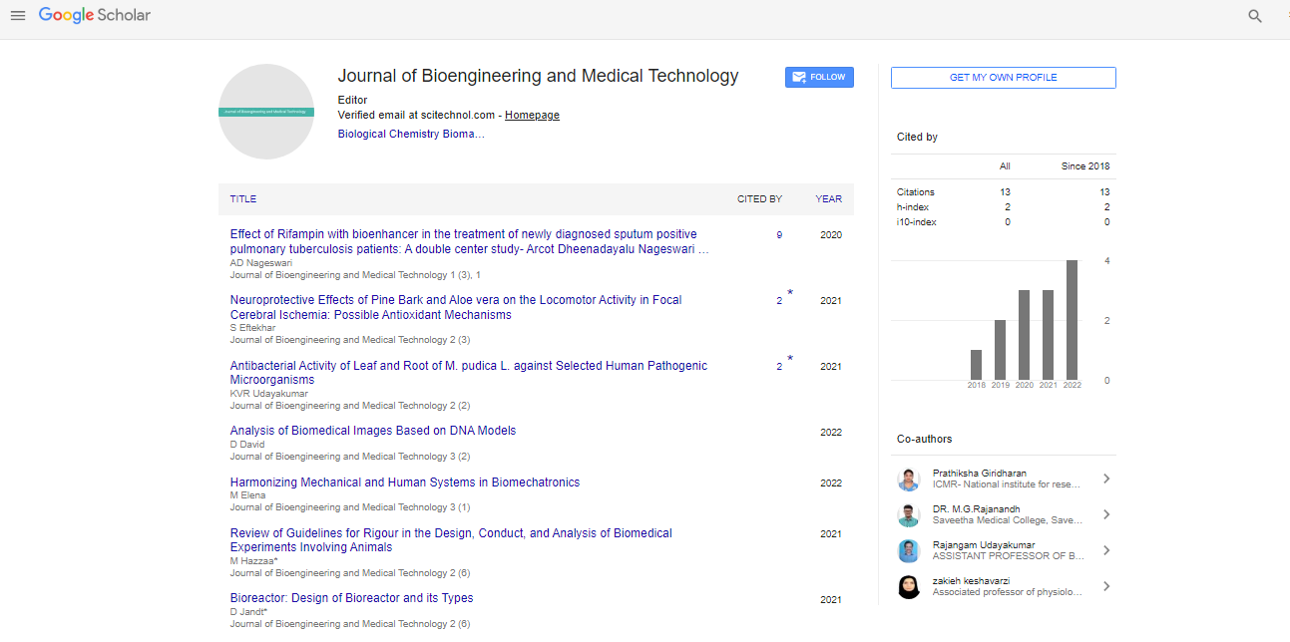The image size is (1290, 642).
Task: Sort by CITED BY column header
Action: 759,199
